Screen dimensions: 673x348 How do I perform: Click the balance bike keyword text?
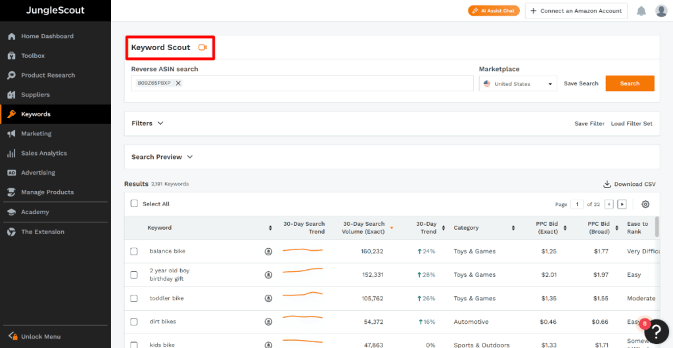click(168, 251)
